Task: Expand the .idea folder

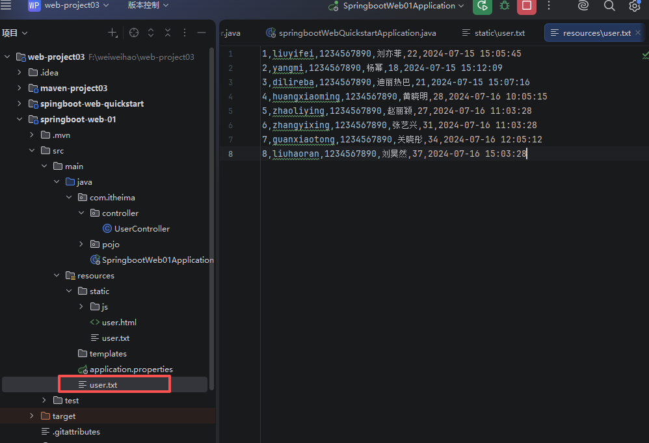Action: [20, 72]
